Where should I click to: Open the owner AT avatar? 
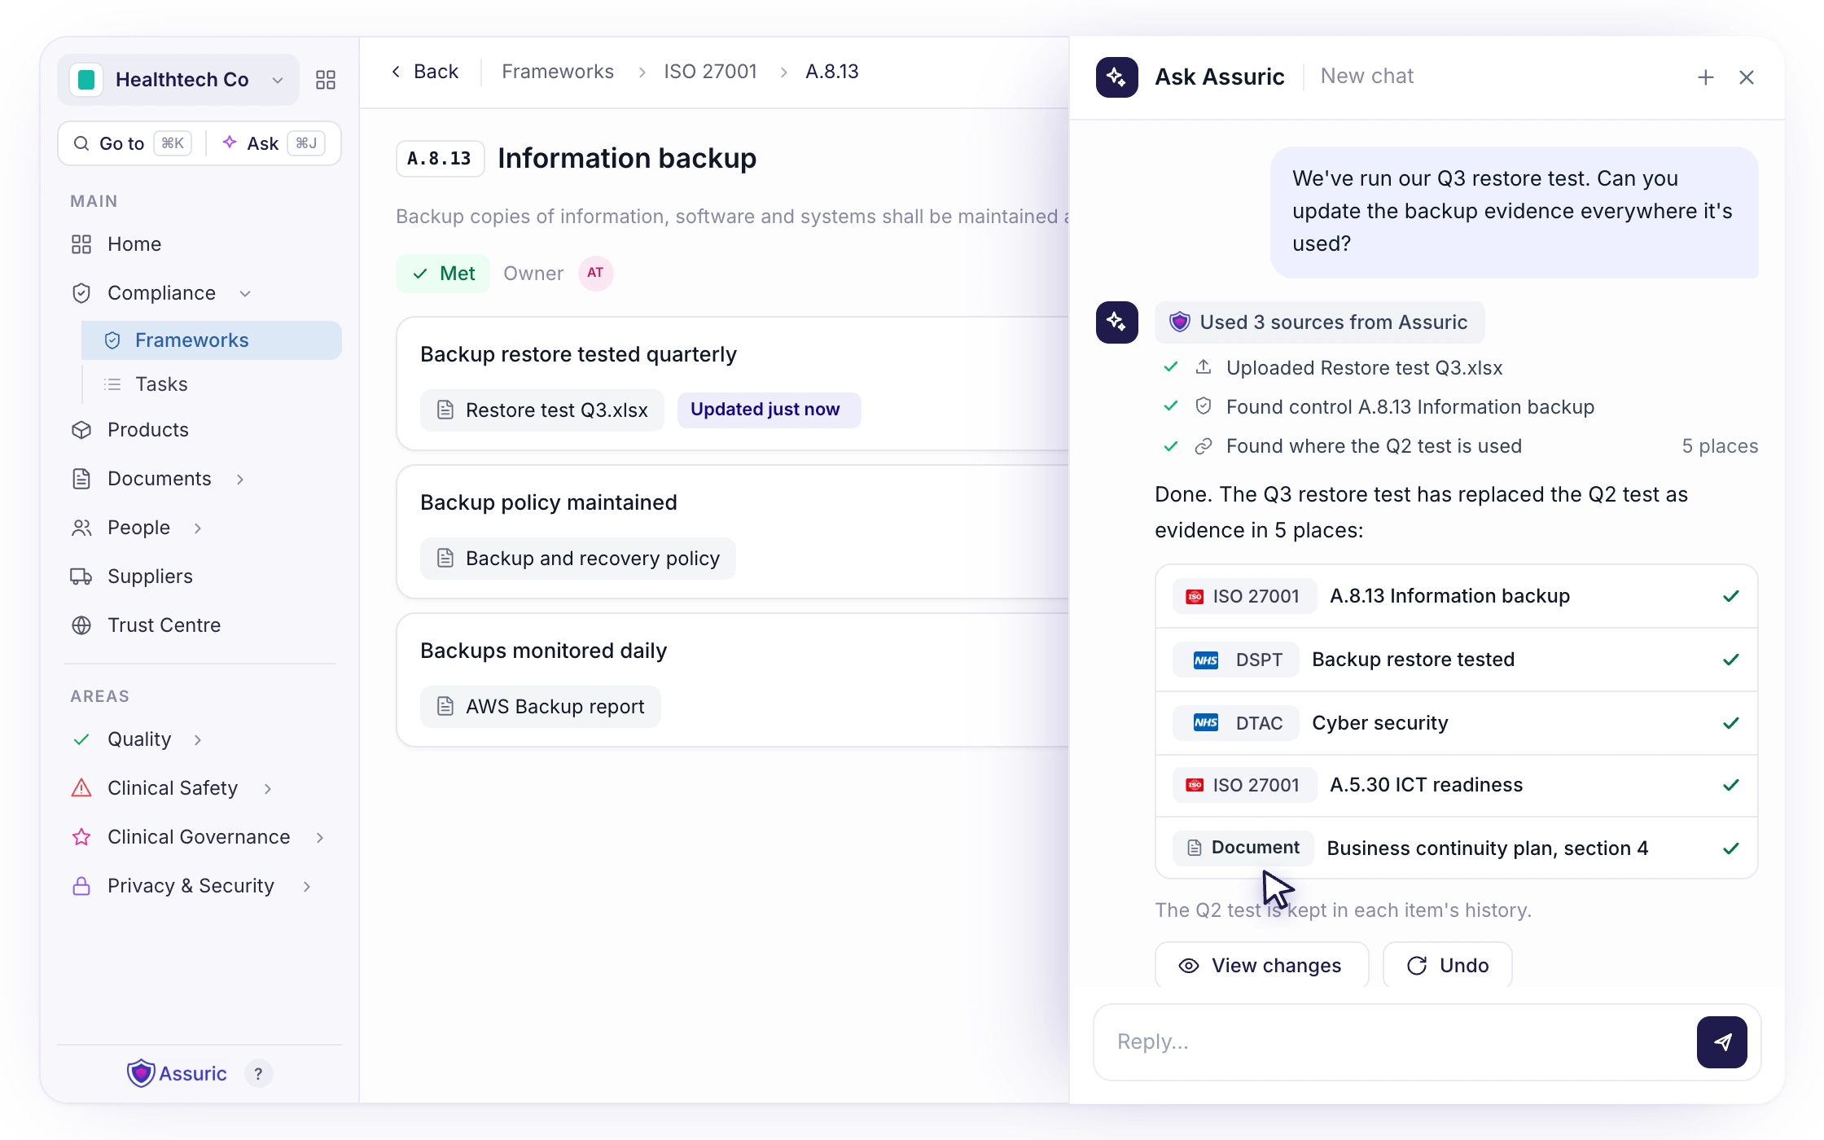point(595,273)
